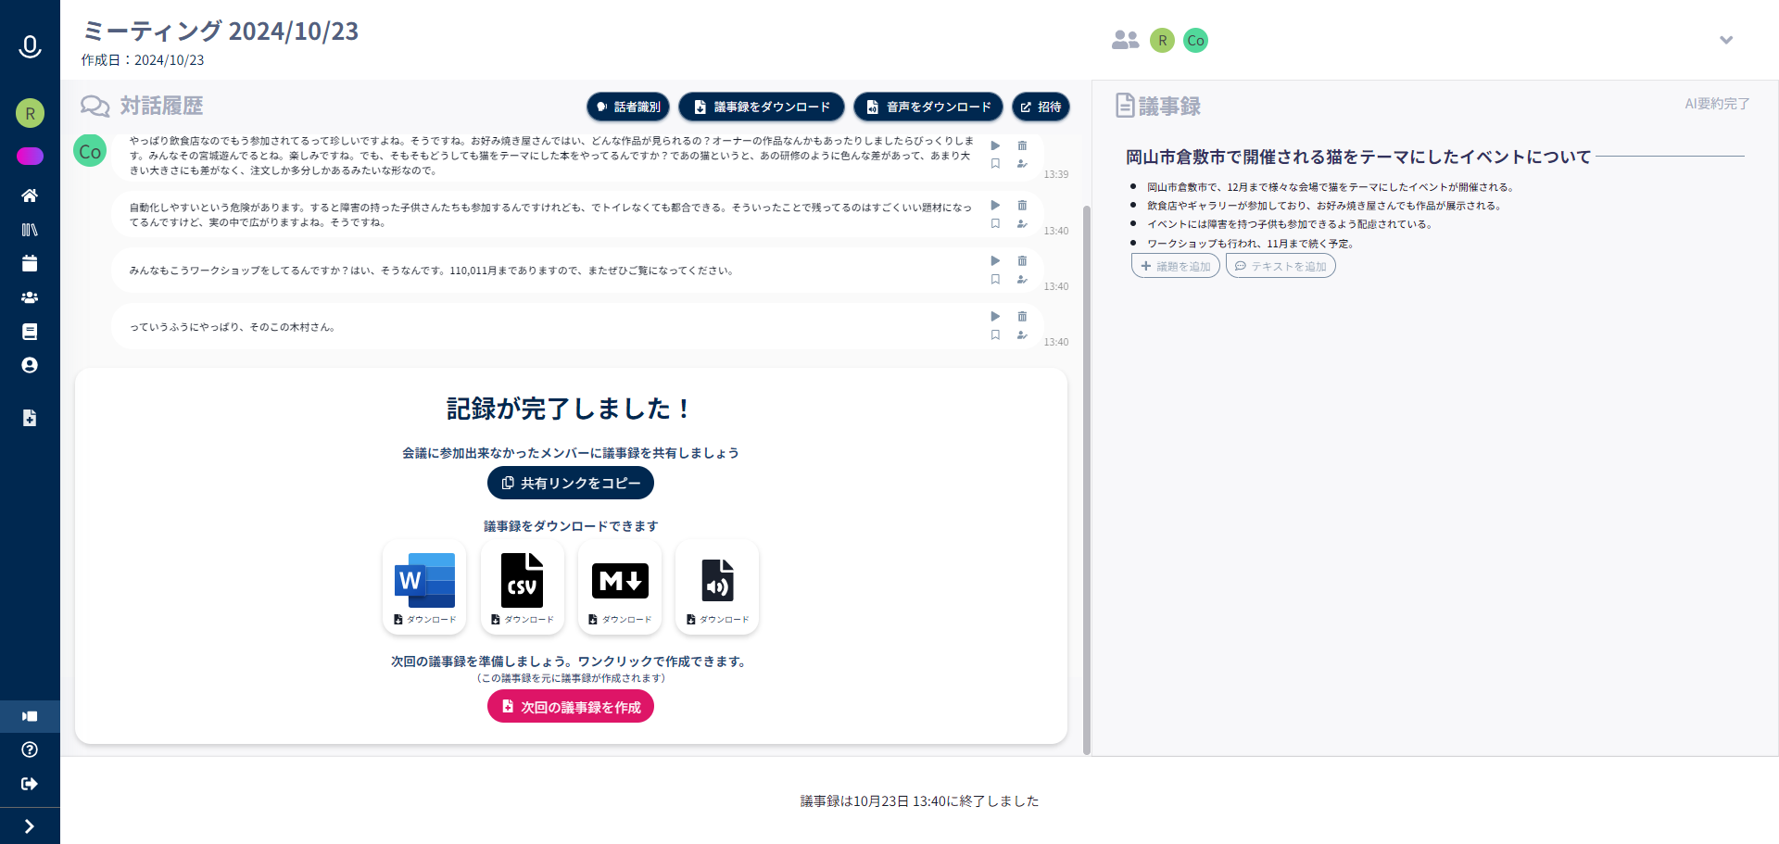Expand the left sidebar with bottom chevron
Screen dimensions: 1779x844
[30, 826]
